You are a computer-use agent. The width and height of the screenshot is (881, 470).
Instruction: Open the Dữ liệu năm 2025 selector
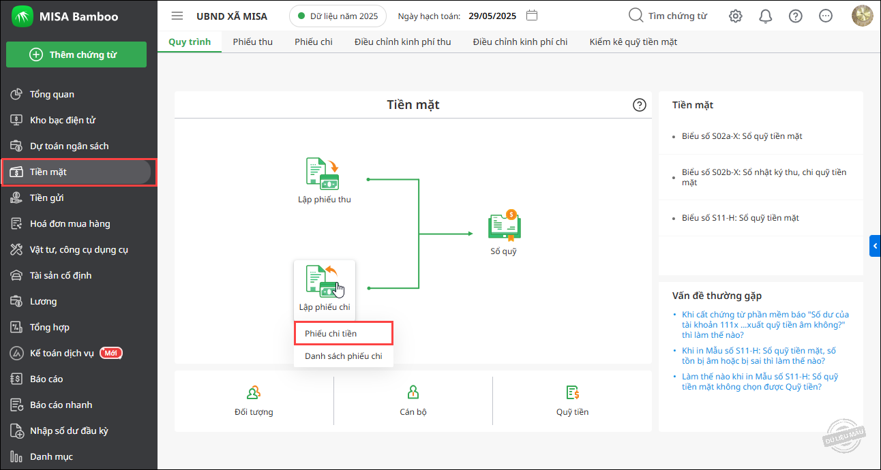pos(338,16)
